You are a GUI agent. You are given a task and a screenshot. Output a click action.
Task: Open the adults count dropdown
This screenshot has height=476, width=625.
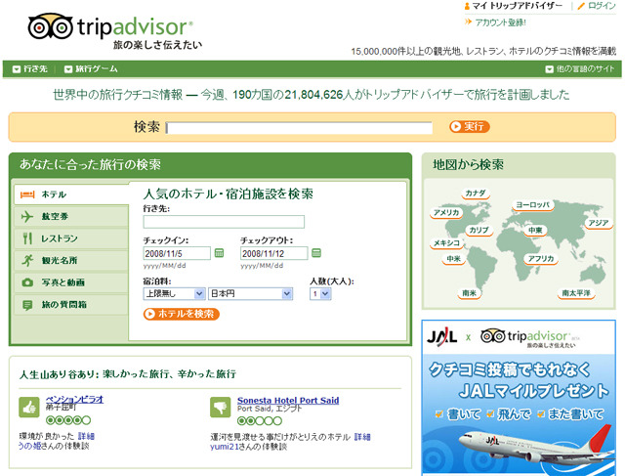(x=320, y=293)
